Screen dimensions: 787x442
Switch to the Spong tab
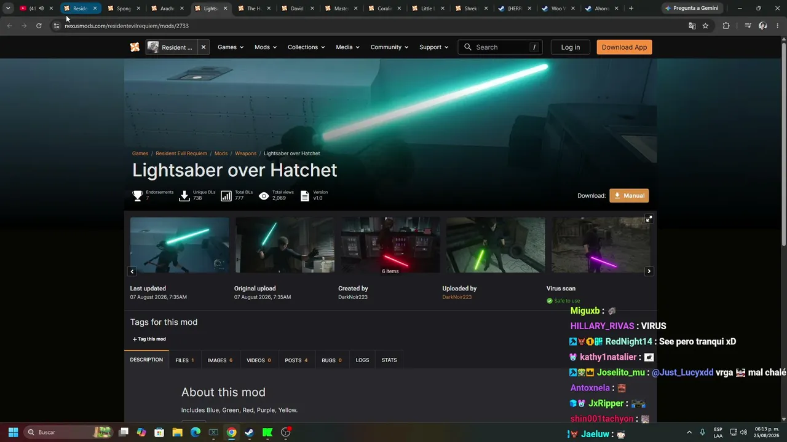pyautogui.click(x=124, y=9)
